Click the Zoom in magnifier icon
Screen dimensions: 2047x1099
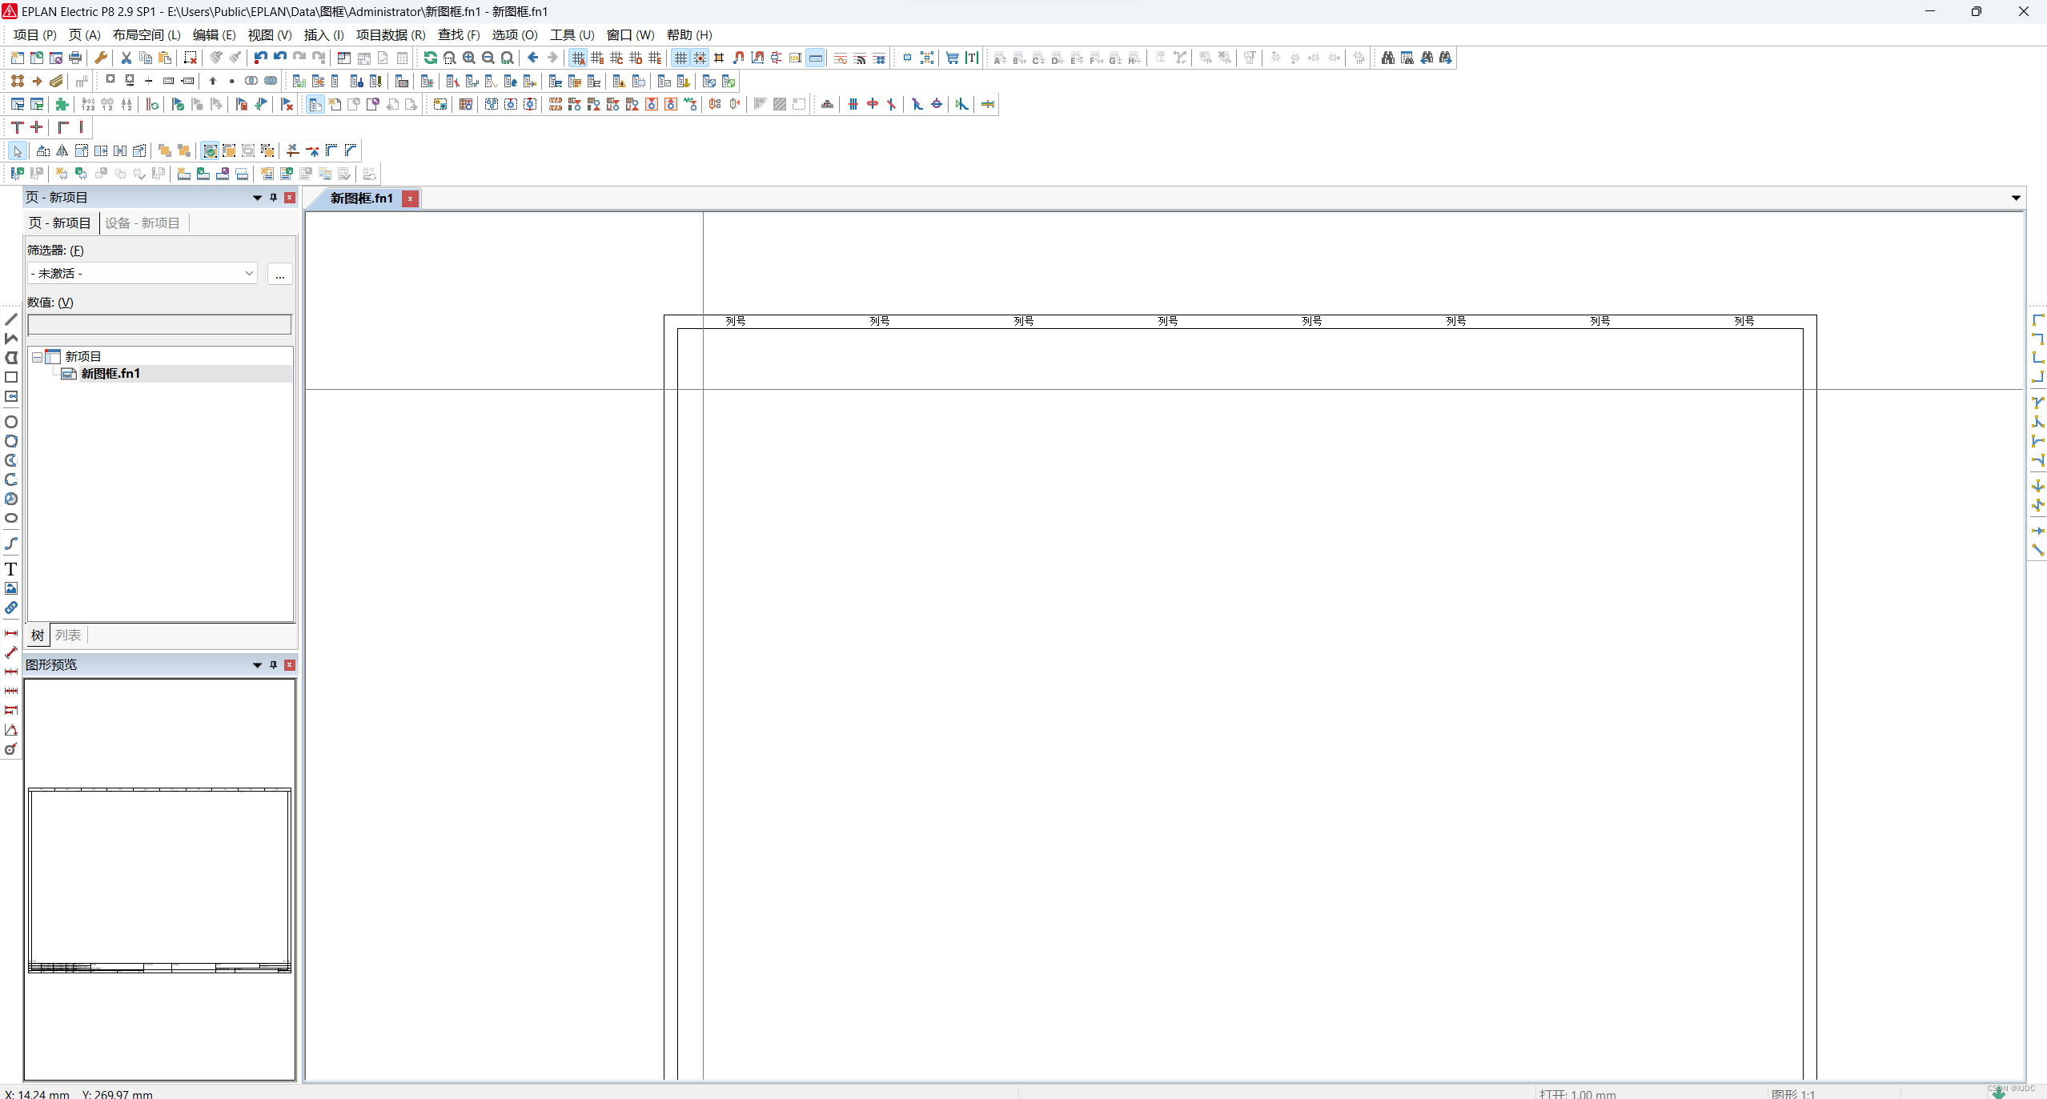click(x=469, y=58)
